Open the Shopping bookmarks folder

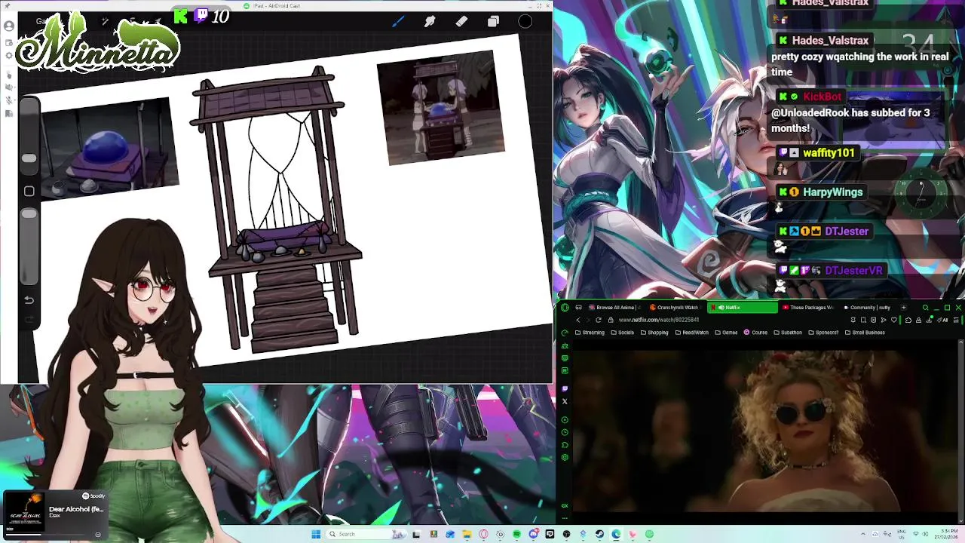(654, 333)
